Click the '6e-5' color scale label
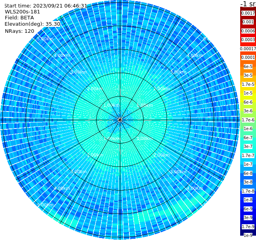Viewport: 256px width, 240px height. [x=248, y=66]
